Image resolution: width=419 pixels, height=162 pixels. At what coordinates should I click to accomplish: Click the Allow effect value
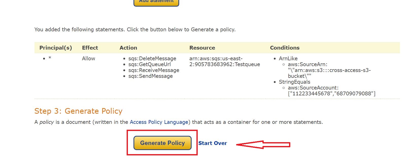point(88,58)
